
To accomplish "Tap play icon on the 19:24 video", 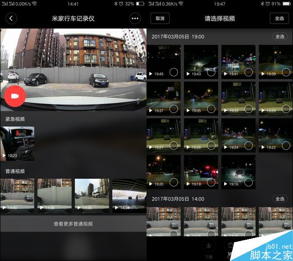I will 225,147.
